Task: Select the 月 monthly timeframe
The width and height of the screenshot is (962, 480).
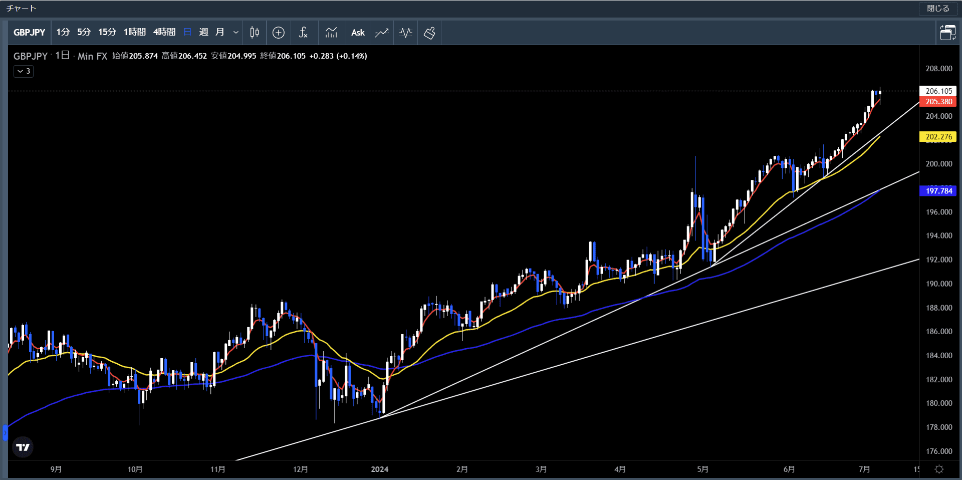Action: (219, 32)
